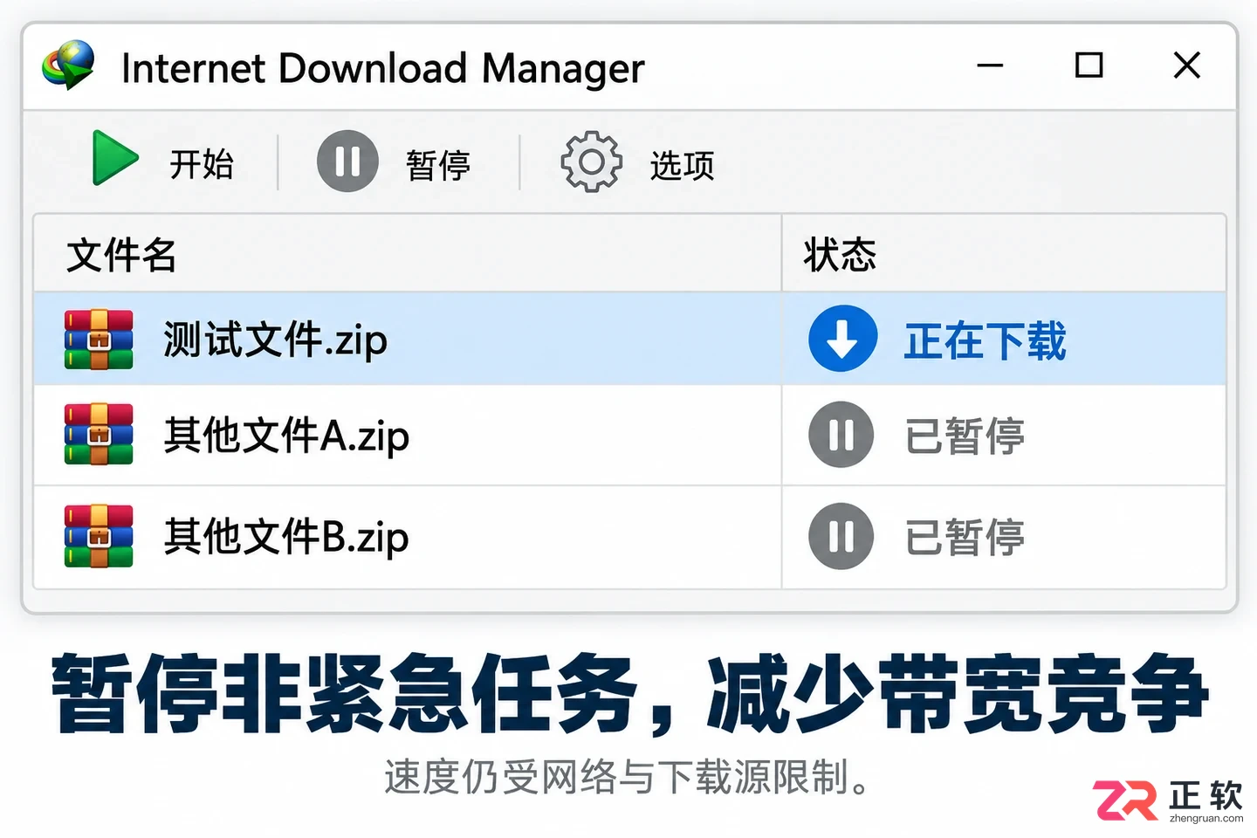The width and height of the screenshot is (1257, 838).
Task: Select the file name 其他文件B.zip
Action: click(x=286, y=537)
